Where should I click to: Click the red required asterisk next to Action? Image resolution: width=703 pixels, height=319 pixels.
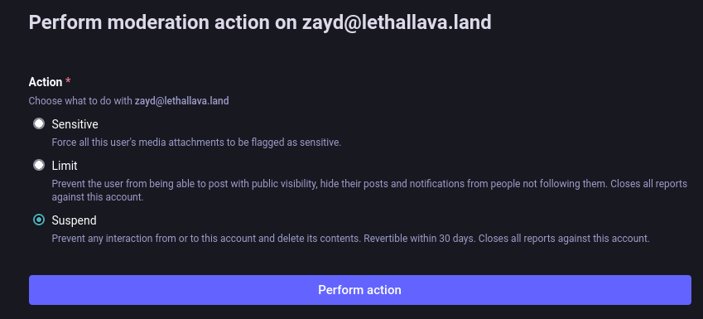68,82
